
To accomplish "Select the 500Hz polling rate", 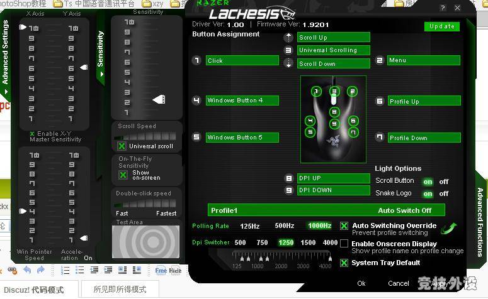I will [284, 226].
